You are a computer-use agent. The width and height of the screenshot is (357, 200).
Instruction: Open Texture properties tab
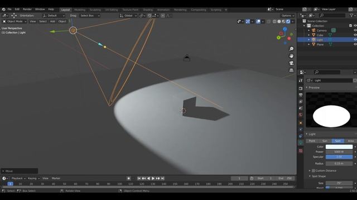click(301, 151)
